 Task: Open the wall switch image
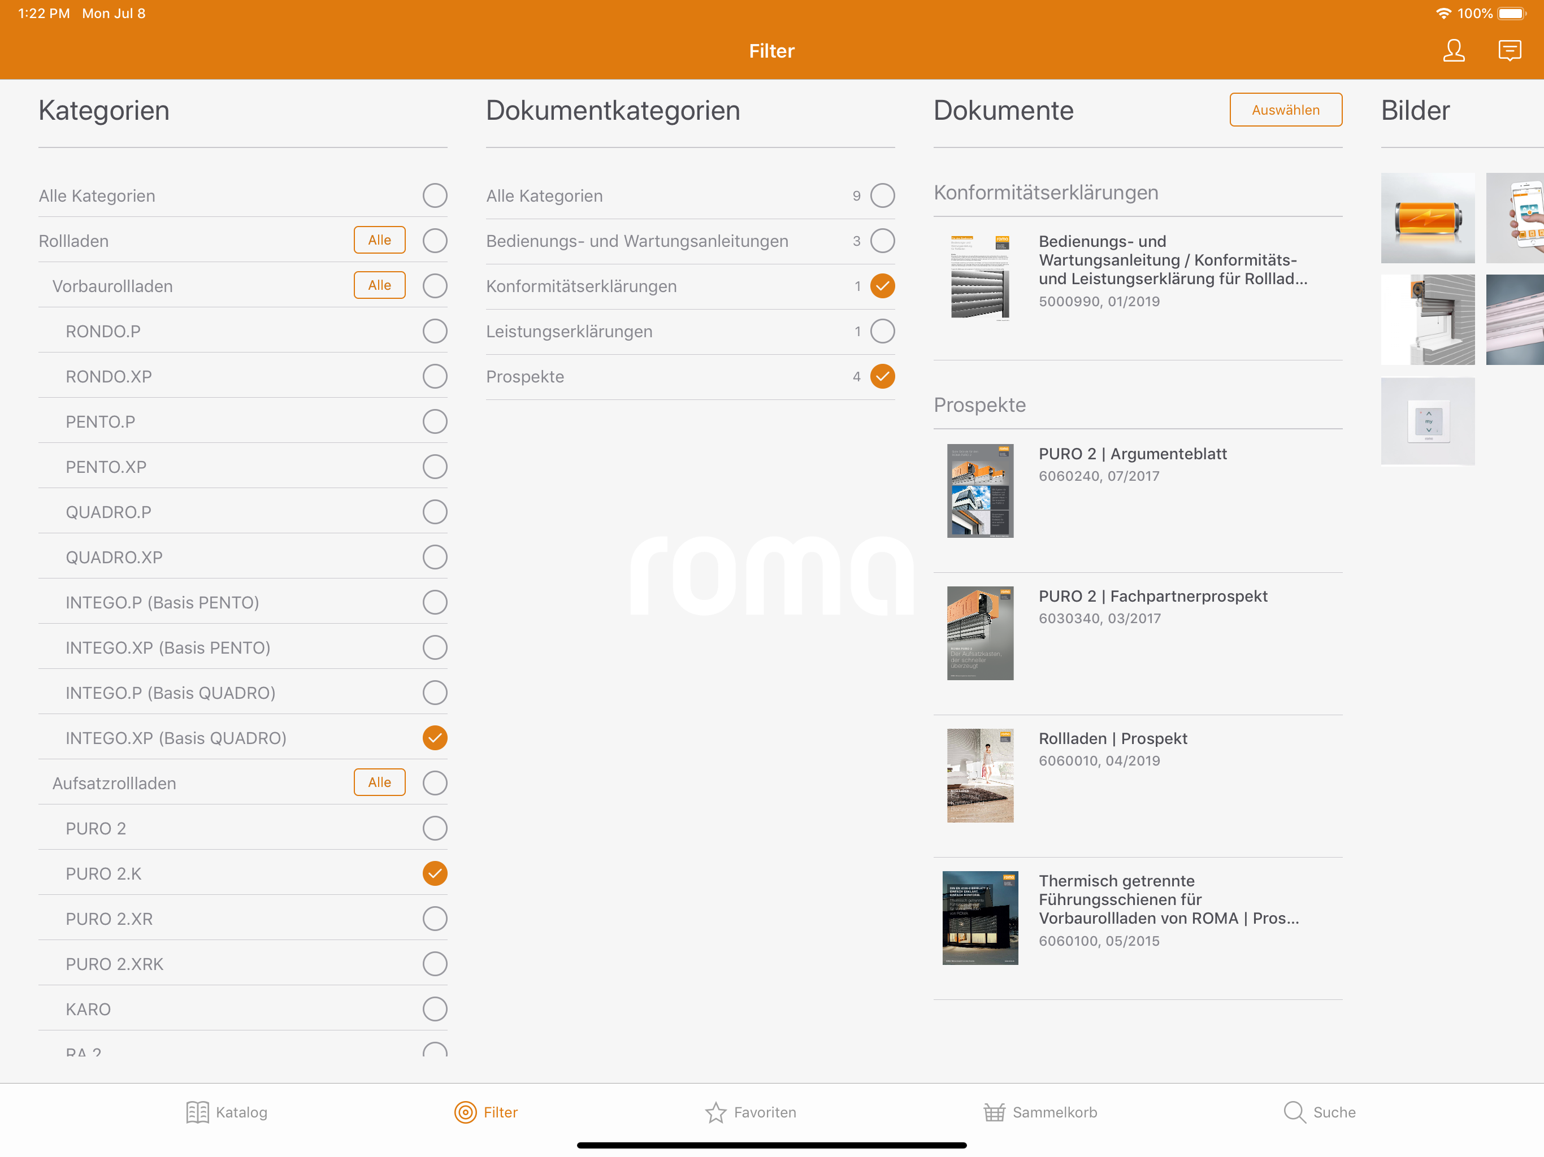click(1428, 421)
